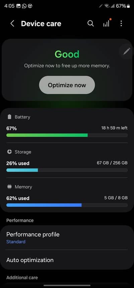The width and height of the screenshot is (134, 288).
Task: Open the Performance profile setting
Action: tap(67, 238)
